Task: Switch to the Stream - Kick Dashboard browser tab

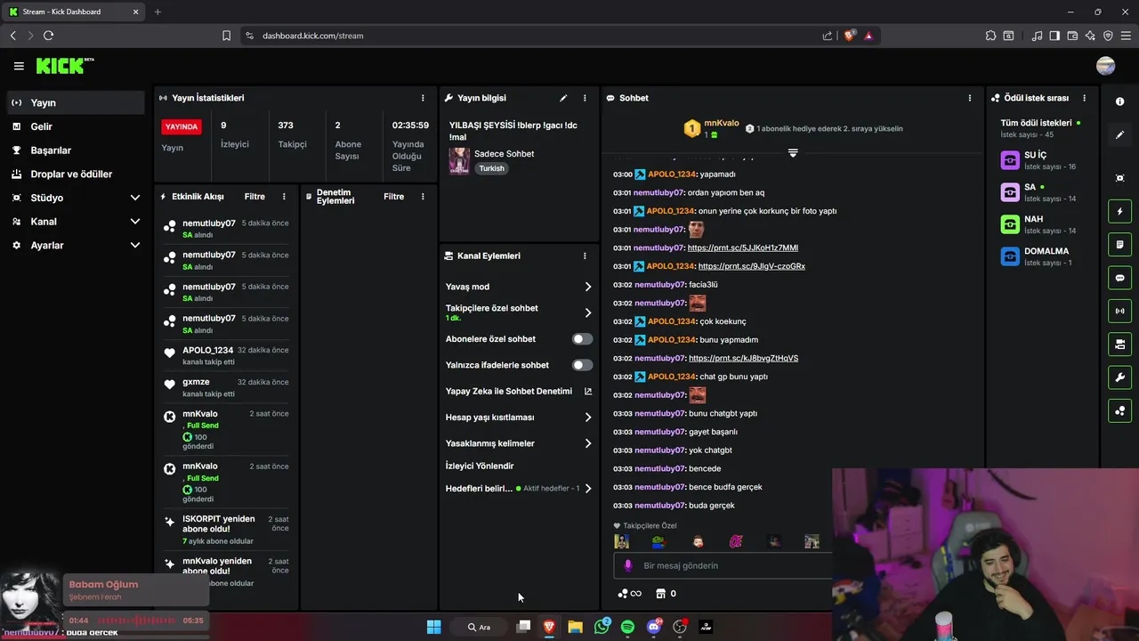Action: [73, 12]
